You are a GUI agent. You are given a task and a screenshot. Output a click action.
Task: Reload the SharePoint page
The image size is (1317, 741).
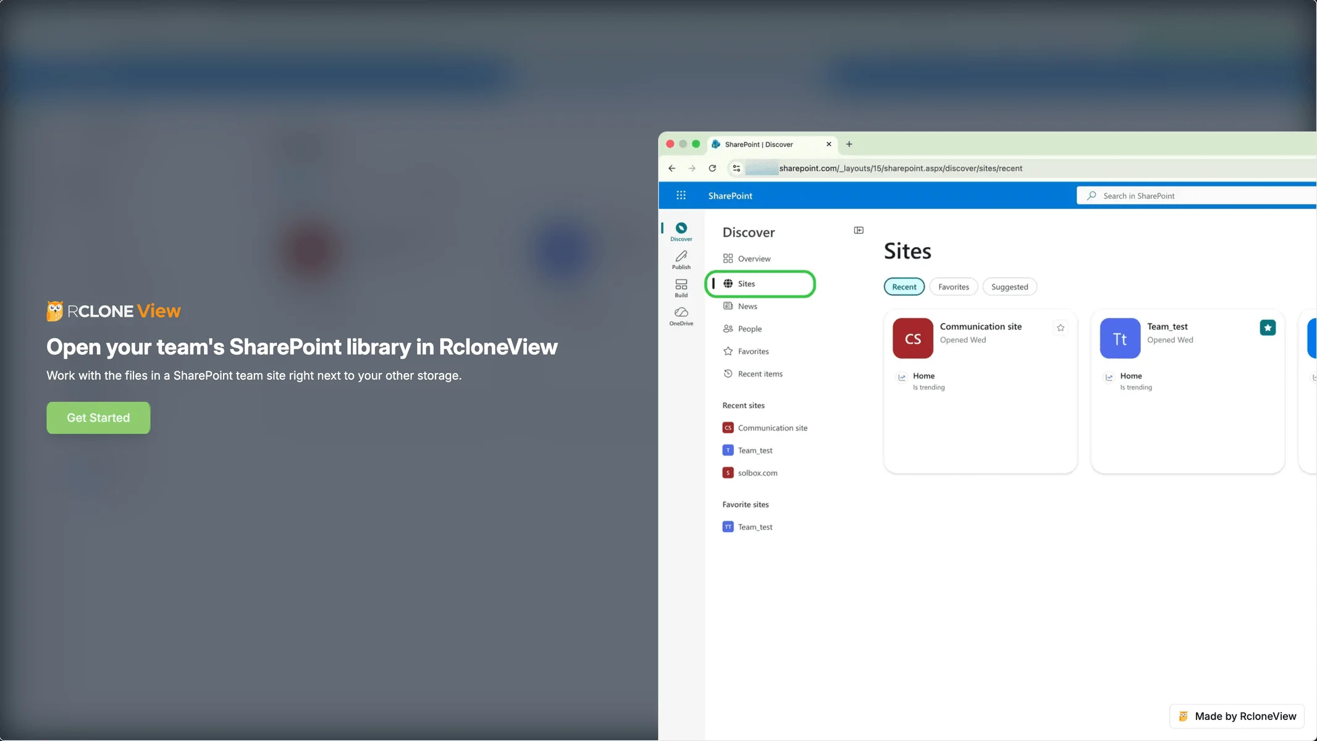click(712, 169)
